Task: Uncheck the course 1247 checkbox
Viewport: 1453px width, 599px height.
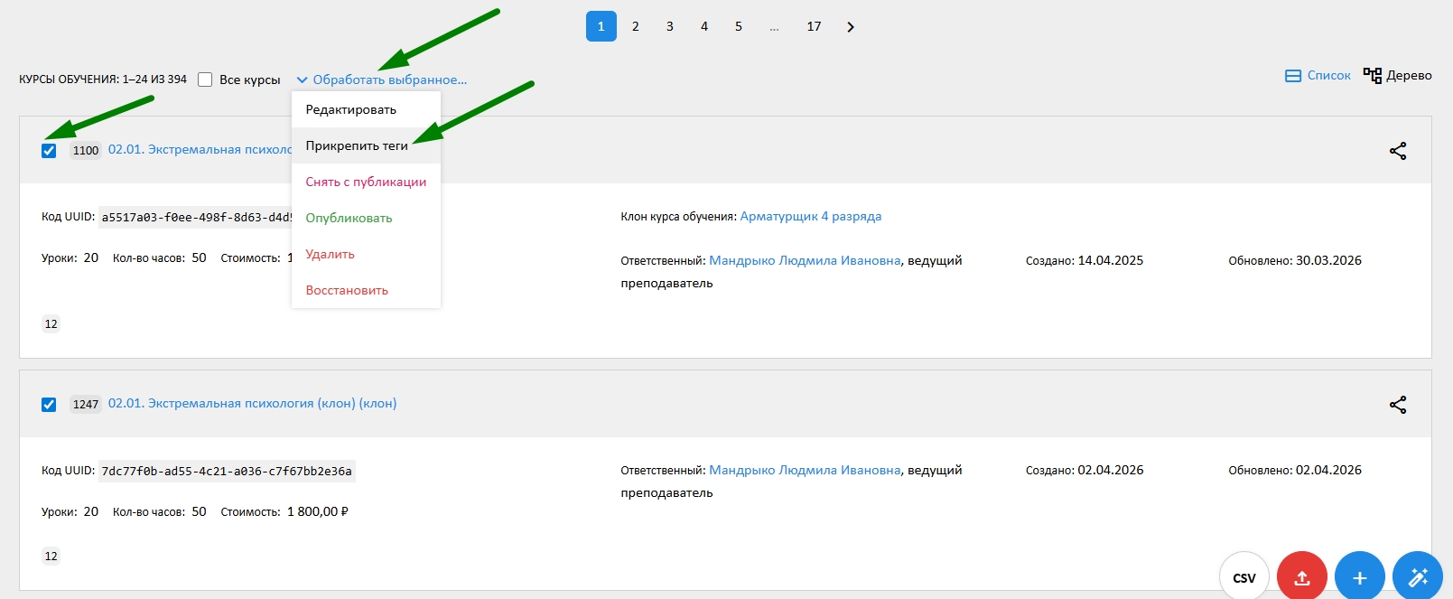Action: (49, 405)
